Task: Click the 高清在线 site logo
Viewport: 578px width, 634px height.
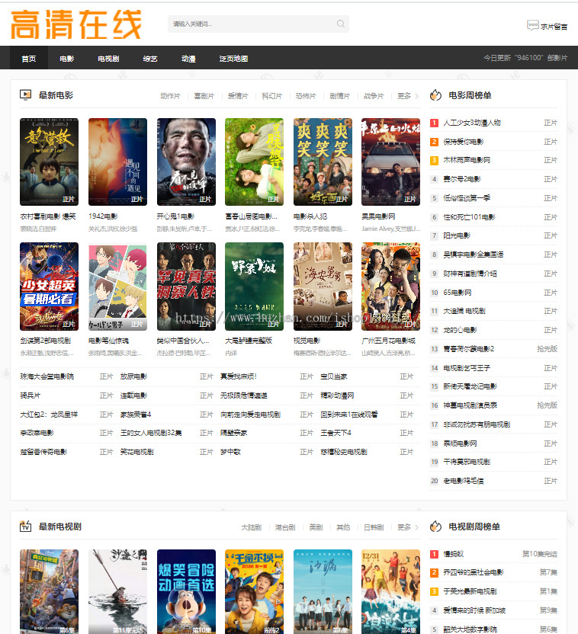Action: pos(76,24)
